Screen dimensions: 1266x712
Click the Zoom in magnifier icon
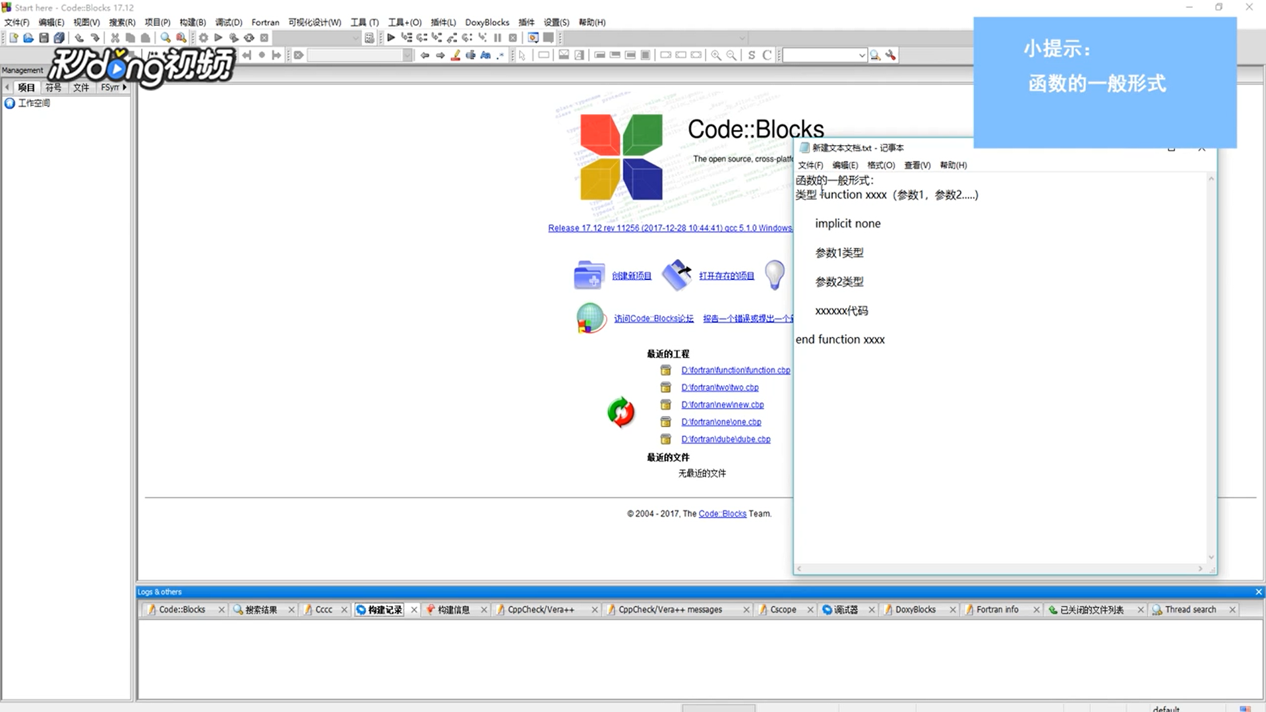tap(716, 55)
